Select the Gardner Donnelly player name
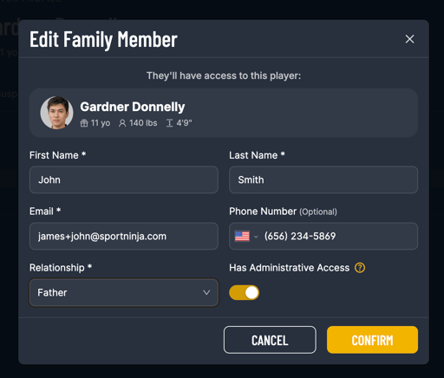444x378 pixels. click(x=133, y=107)
